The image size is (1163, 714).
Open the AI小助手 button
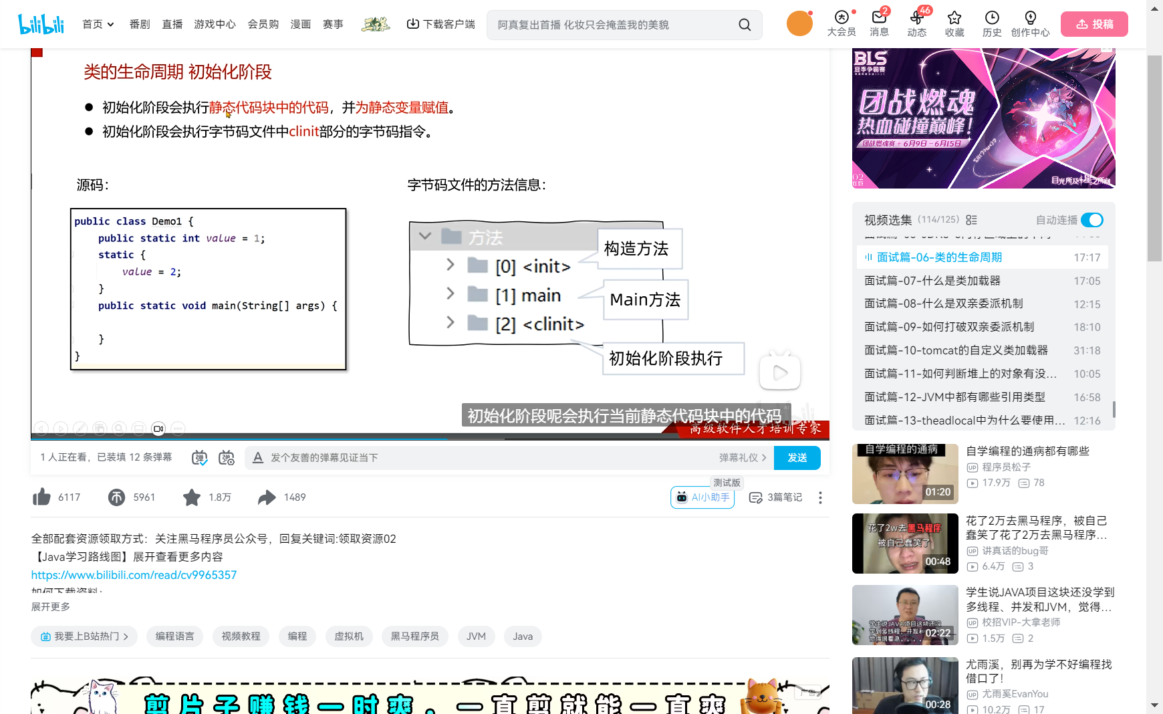702,497
